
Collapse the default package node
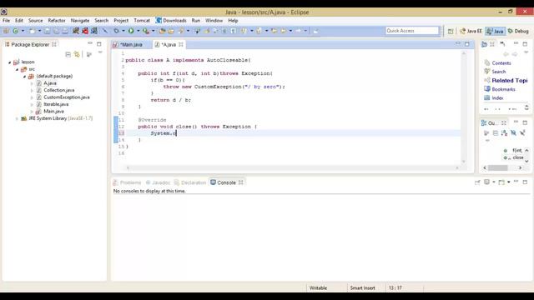[24, 77]
